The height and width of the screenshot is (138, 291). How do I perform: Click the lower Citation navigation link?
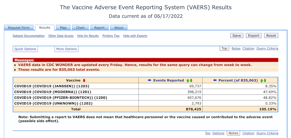point(249,133)
